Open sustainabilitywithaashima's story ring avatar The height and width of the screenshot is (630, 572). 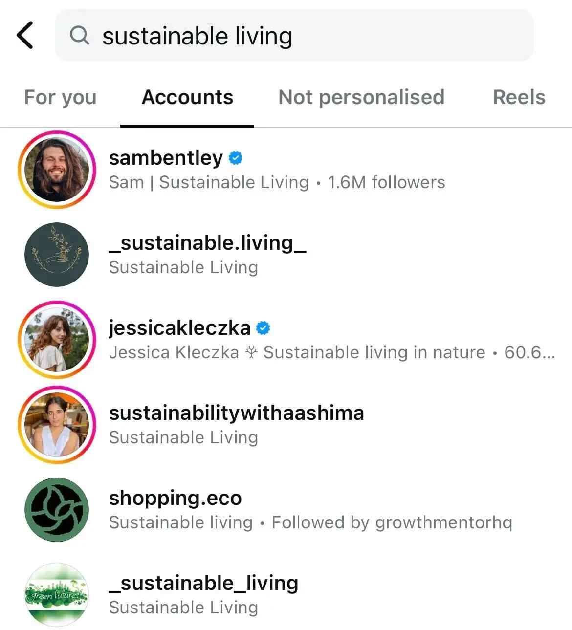coord(56,425)
